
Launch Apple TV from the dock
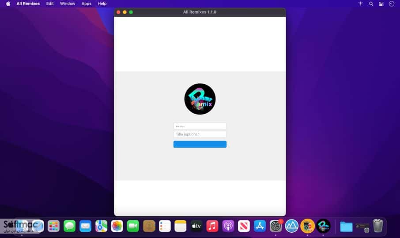(x=196, y=226)
